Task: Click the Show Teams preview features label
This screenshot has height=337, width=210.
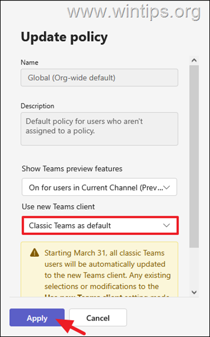Action: coord(72,168)
